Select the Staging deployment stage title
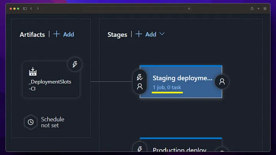The width and height of the screenshot is (276, 155). [182, 78]
